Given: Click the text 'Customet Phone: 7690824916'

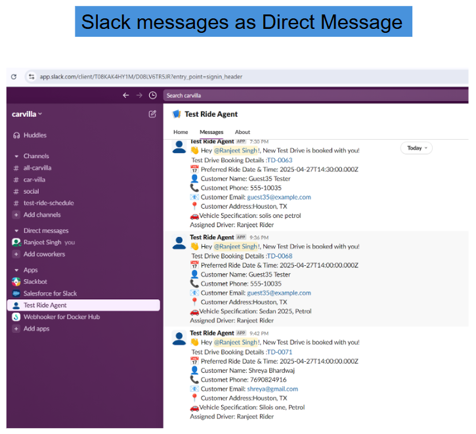Looking at the screenshot, I should [244, 380].
